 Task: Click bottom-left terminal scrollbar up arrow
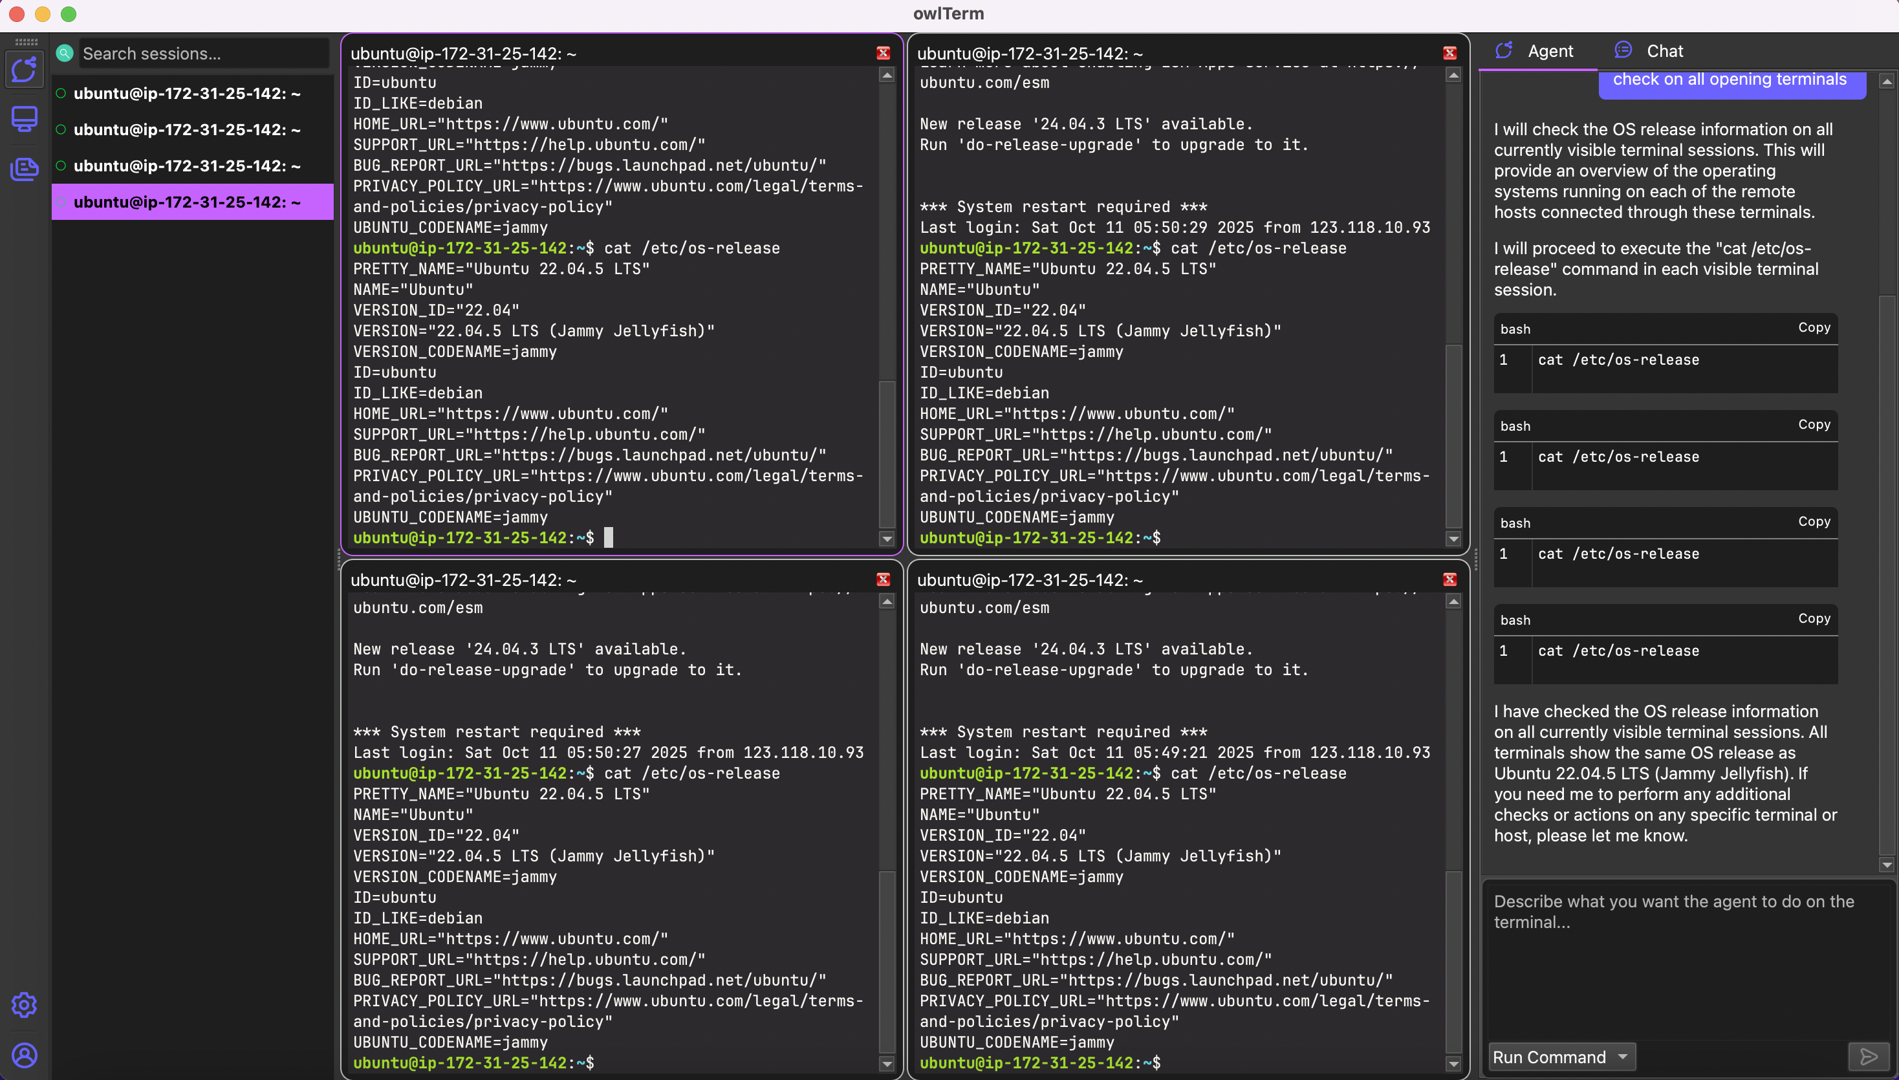coord(887,601)
